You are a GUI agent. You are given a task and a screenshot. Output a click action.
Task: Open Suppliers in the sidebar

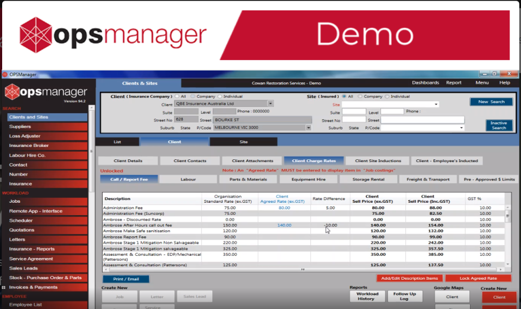coord(47,126)
